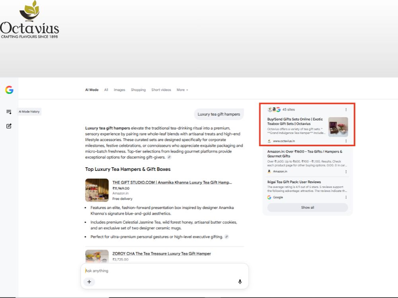The width and height of the screenshot is (398, 298).
Task: Click the 45 sites label
Action: [x=289, y=110]
